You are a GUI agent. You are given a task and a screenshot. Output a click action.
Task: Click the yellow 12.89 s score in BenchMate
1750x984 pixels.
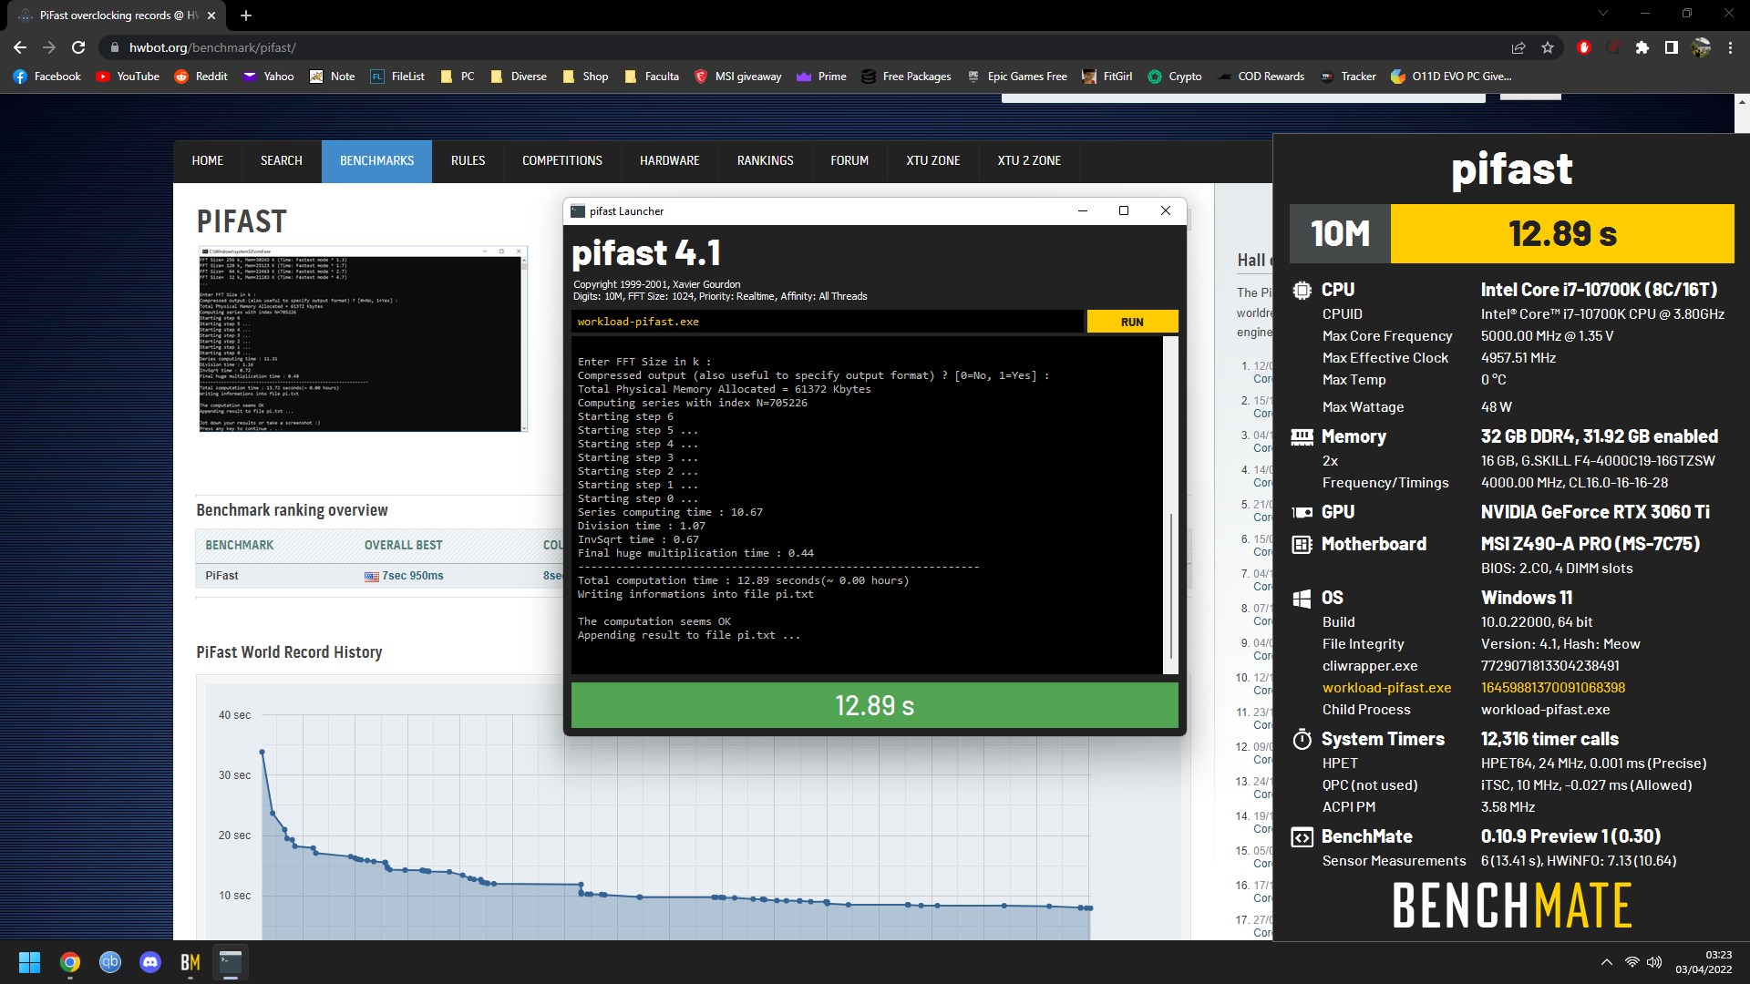click(1562, 234)
